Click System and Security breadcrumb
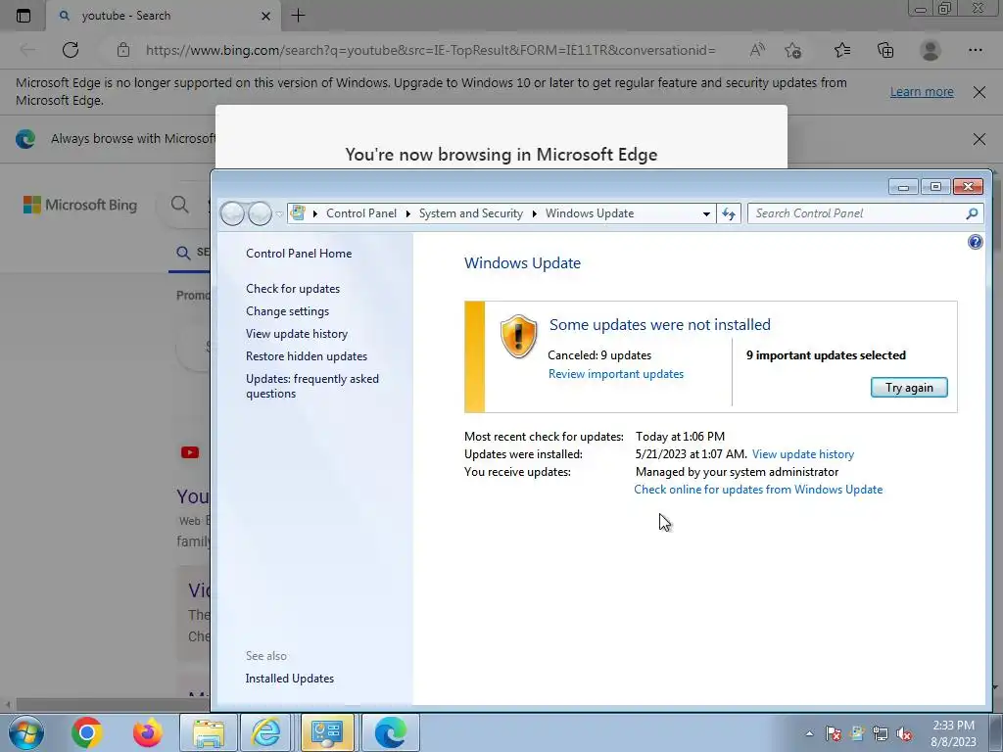 [471, 213]
